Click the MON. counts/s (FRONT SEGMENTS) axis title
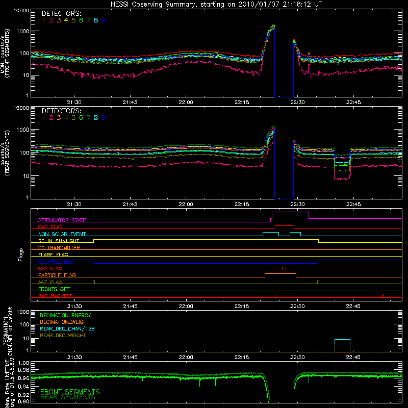Viewport: 408px width, 408px height. coord(5,54)
